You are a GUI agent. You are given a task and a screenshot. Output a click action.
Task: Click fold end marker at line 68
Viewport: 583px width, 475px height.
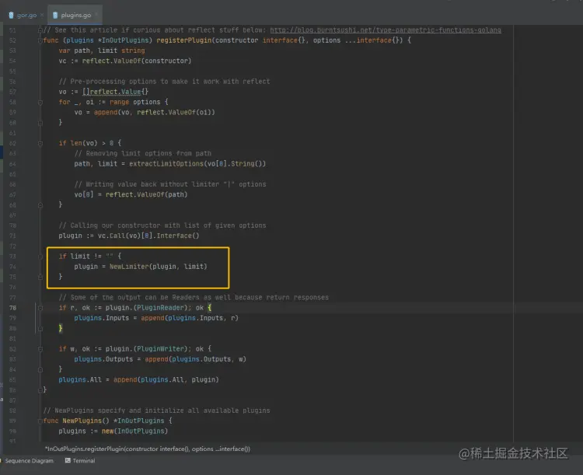[40, 205]
